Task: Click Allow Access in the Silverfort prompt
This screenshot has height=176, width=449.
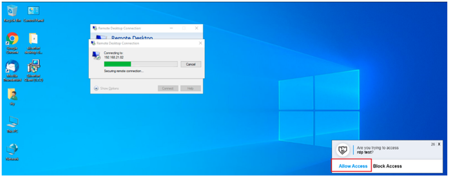Action: (x=353, y=166)
